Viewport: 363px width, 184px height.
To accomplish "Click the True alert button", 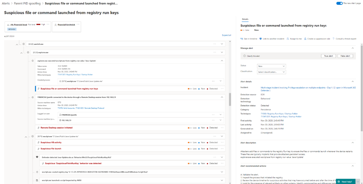I will point(329,56).
